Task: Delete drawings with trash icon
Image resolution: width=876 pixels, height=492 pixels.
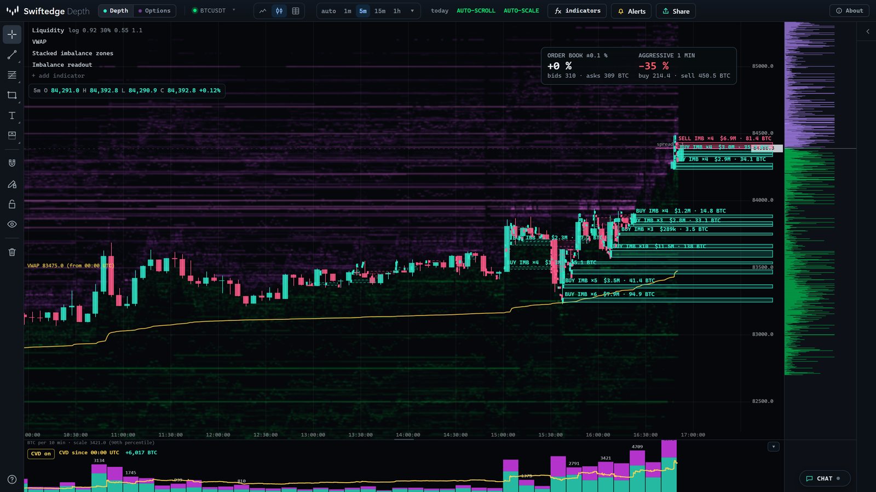Action: (x=12, y=252)
